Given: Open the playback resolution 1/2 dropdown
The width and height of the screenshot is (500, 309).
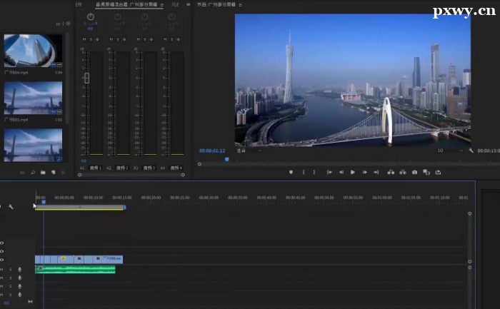Looking at the screenshot, I should pyautogui.click(x=450, y=151).
